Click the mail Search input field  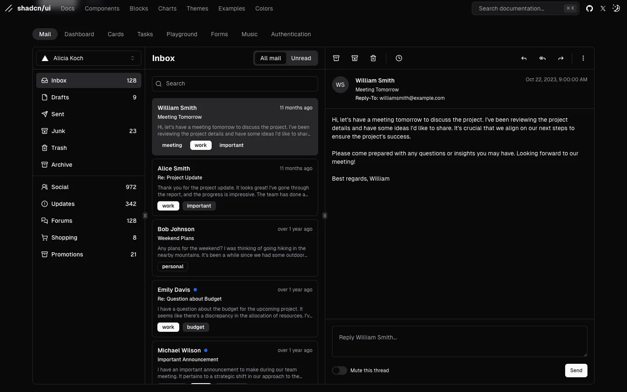[235, 84]
